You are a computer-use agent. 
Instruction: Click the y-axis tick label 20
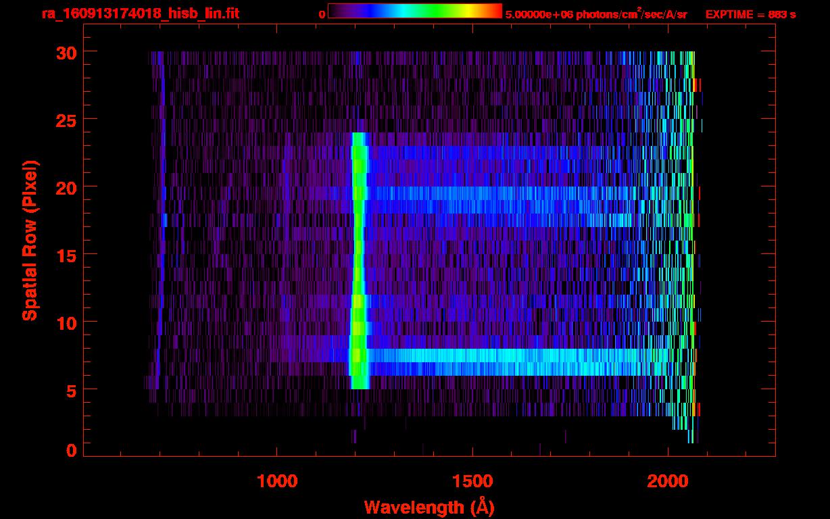click(67, 187)
